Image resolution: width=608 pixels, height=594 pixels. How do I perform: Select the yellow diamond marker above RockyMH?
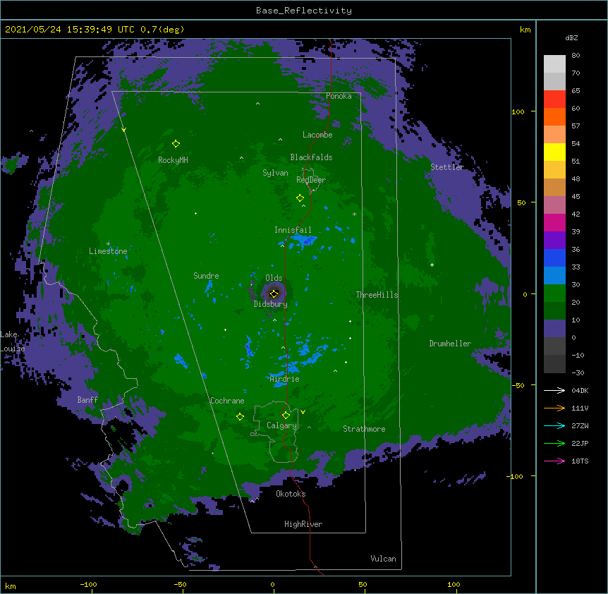[176, 144]
